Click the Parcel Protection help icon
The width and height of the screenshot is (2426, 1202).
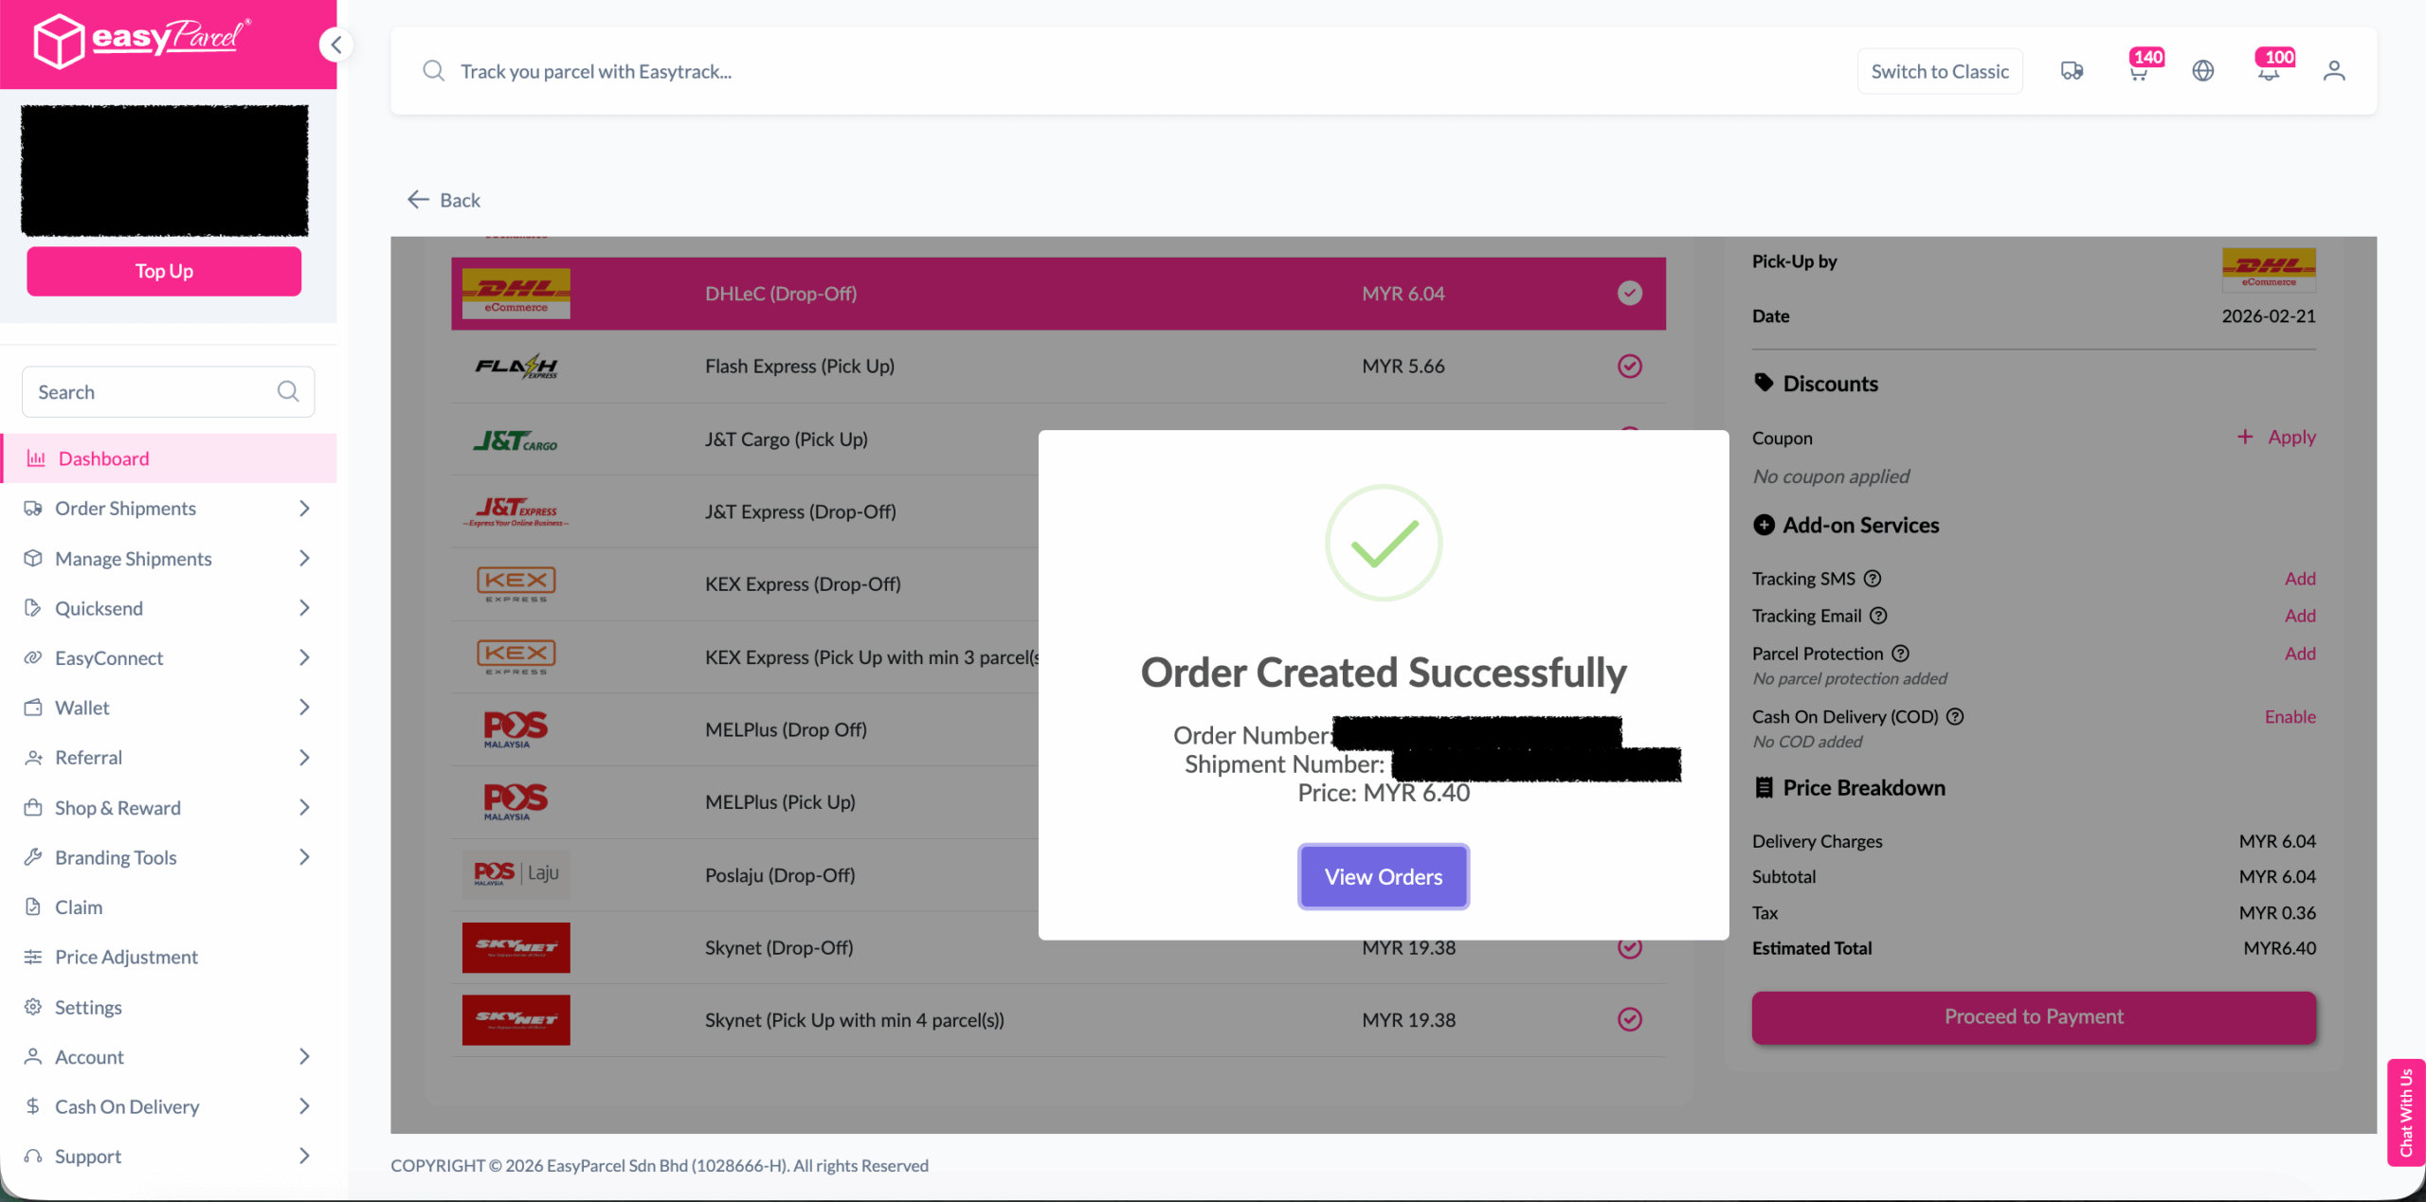(1900, 654)
